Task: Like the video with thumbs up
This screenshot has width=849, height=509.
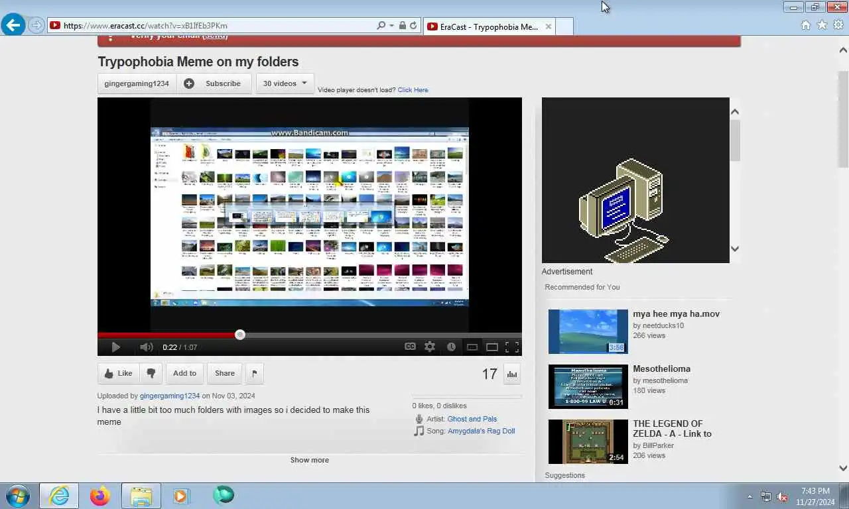Action: [118, 373]
